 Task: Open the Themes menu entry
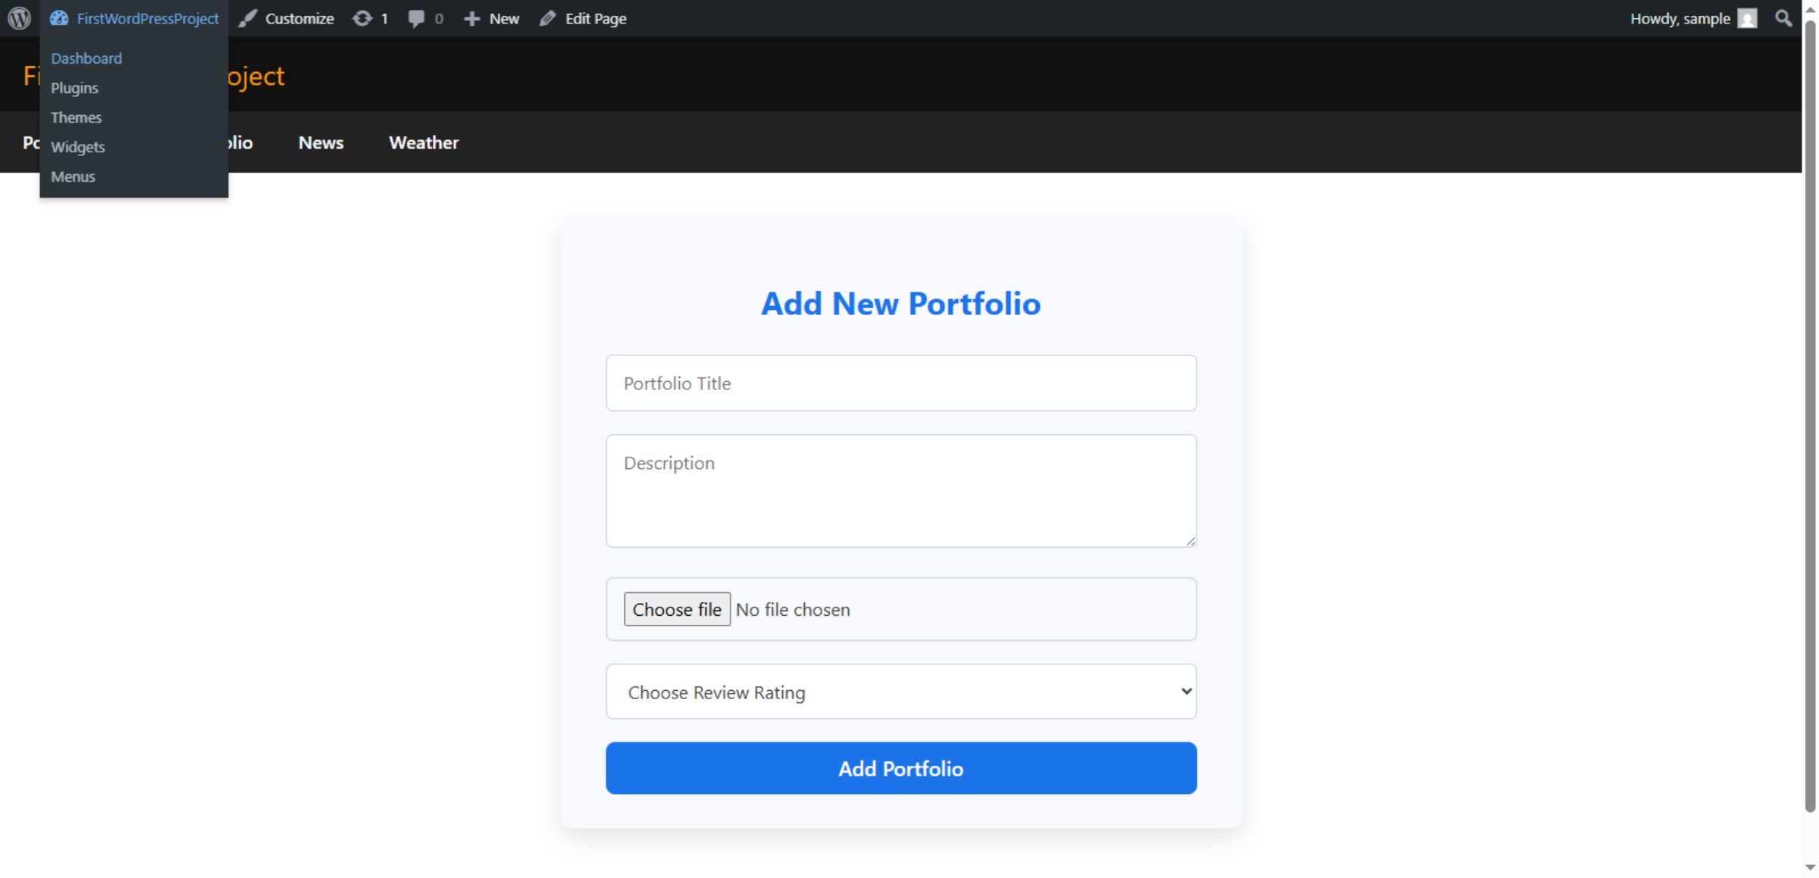pyautogui.click(x=76, y=117)
